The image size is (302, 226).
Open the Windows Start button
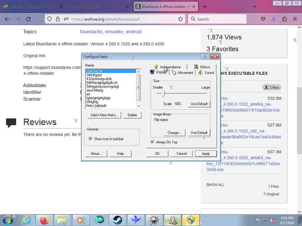click(8, 220)
